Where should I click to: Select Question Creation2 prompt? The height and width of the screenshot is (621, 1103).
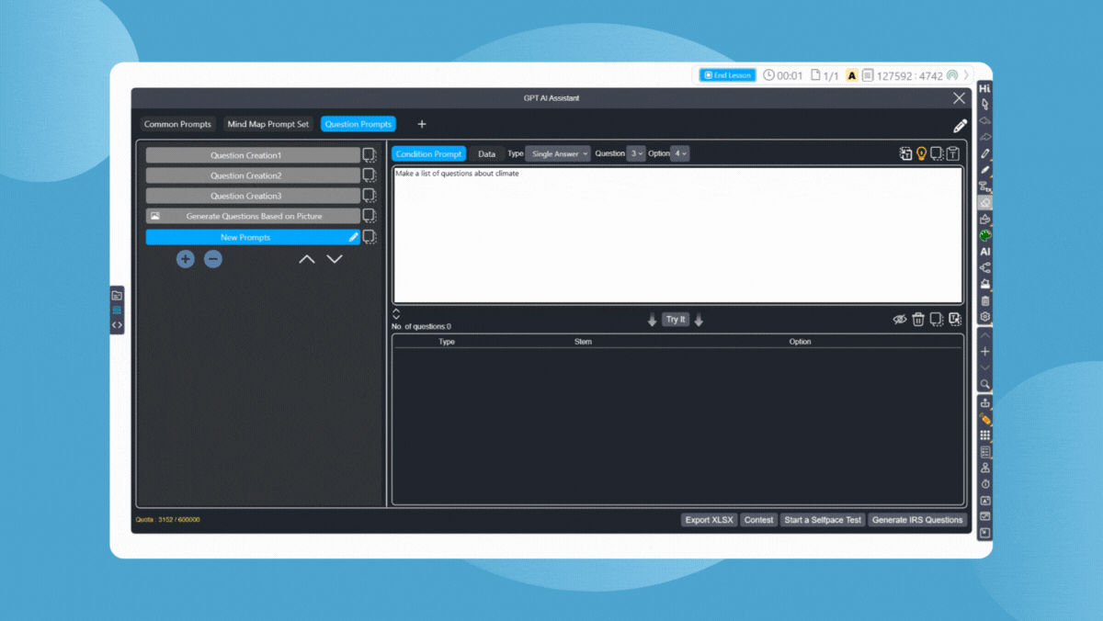pyautogui.click(x=253, y=175)
